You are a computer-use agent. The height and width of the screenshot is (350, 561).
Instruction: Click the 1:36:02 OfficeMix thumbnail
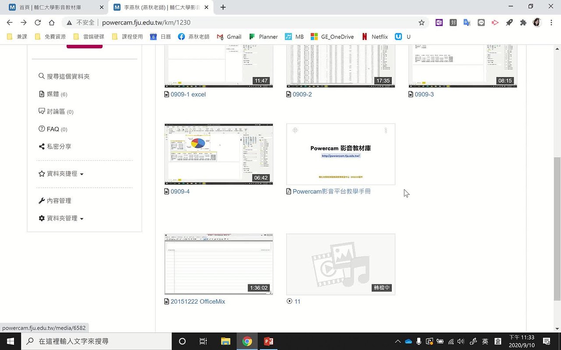[x=219, y=264]
